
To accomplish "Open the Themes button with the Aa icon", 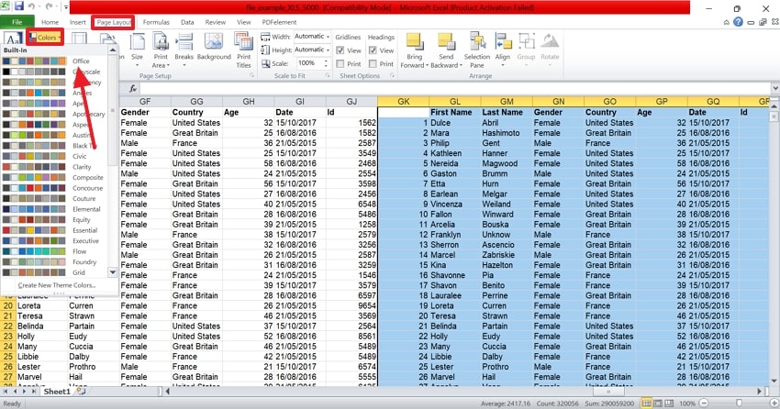I will coord(14,39).
